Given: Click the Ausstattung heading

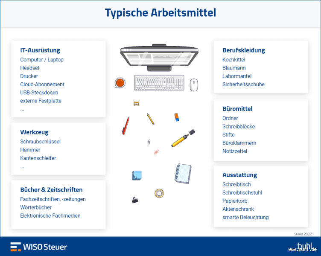Looking at the screenshot, I should (x=240, y=175).
